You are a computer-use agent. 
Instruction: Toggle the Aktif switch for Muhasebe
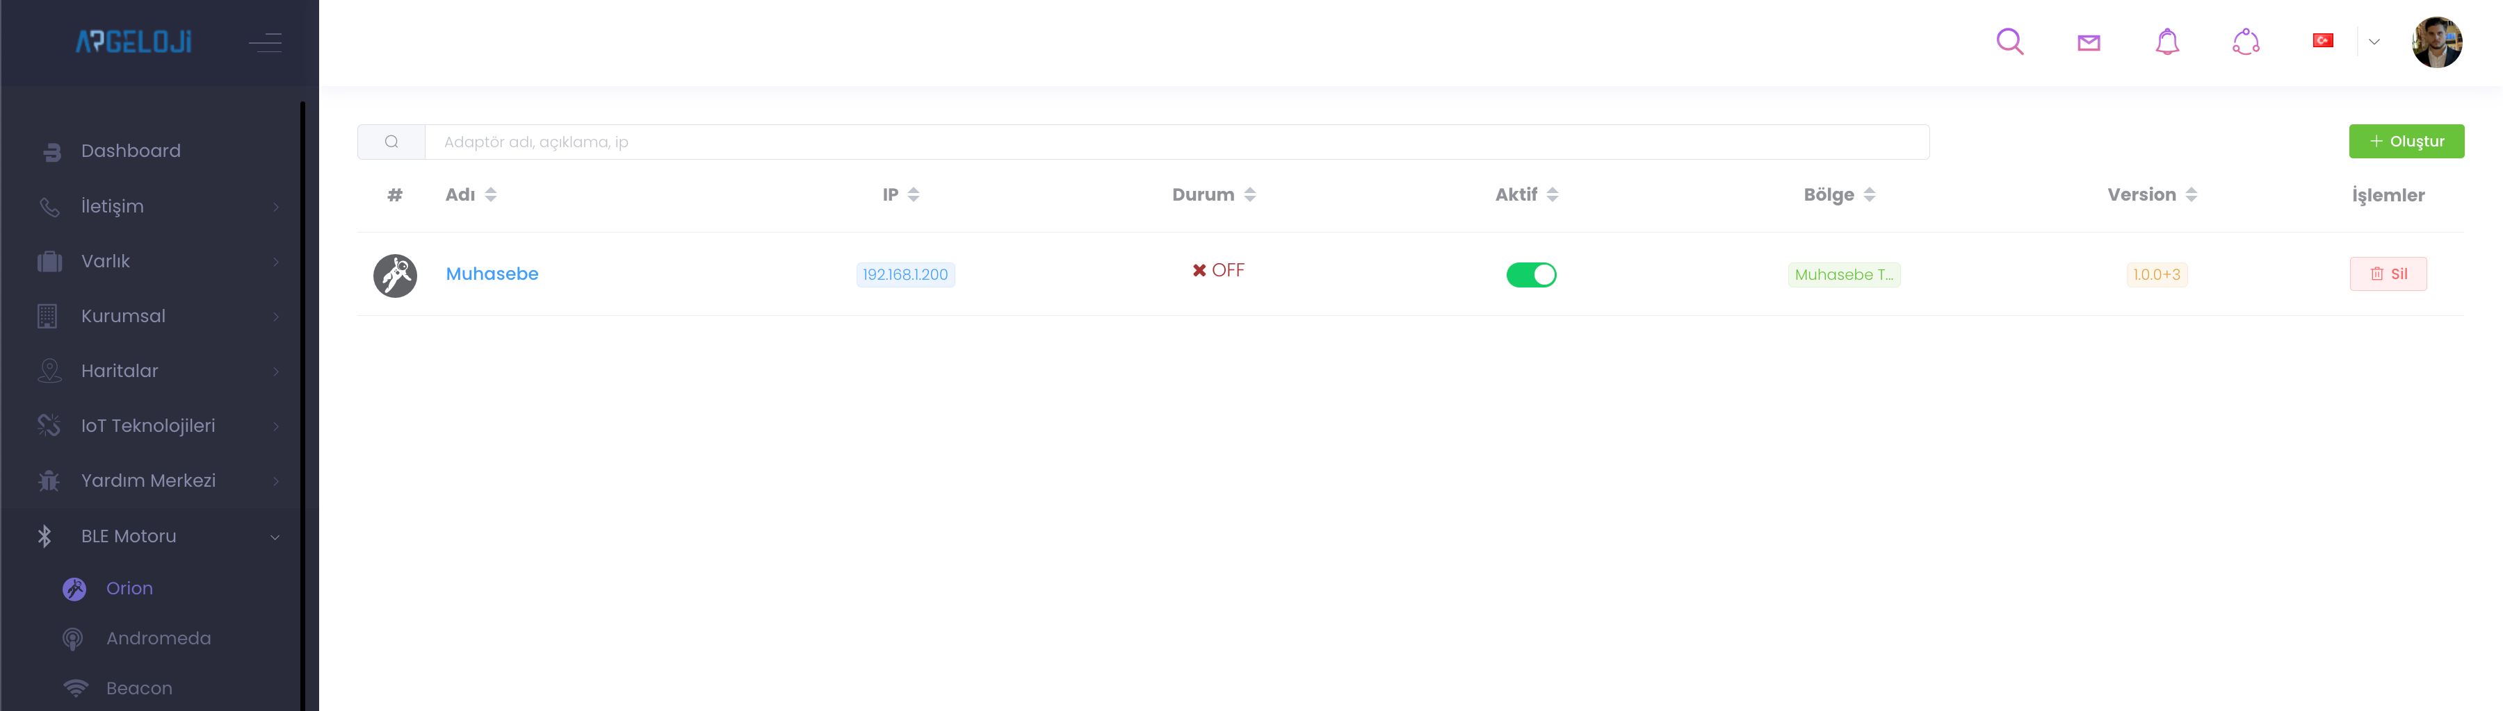[x=1530, y=276]
